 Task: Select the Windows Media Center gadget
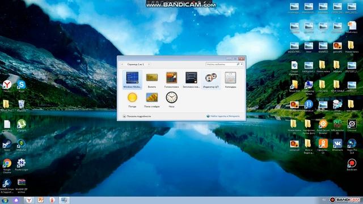tap(132, 80)
